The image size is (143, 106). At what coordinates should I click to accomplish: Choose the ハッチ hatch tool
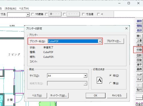(x=139, y=75)
